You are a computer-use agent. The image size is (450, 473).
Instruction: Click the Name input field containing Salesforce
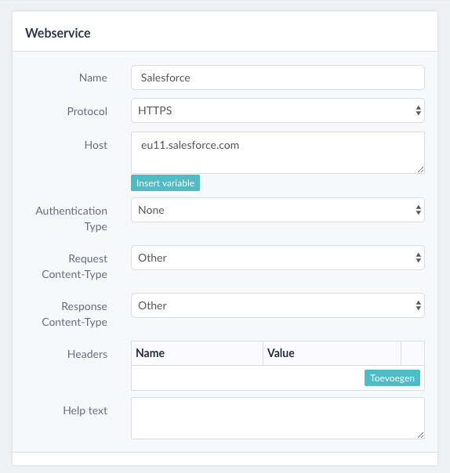[278, 78]
